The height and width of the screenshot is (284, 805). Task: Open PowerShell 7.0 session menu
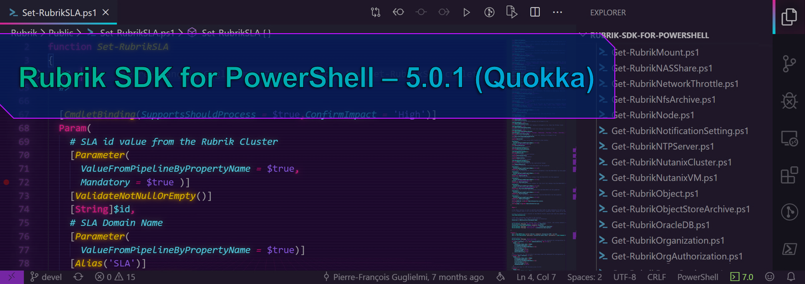(x=742, y=277)
